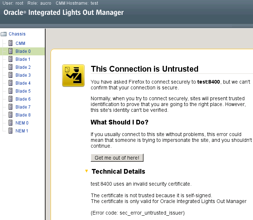Open NEM 1 module
The width and height of the screenshot is (253, 220).
[x=22, y=131]
